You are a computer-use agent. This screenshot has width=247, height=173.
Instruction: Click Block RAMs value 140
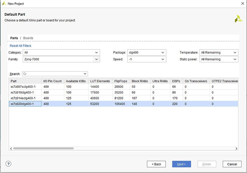tap(134, 104)
